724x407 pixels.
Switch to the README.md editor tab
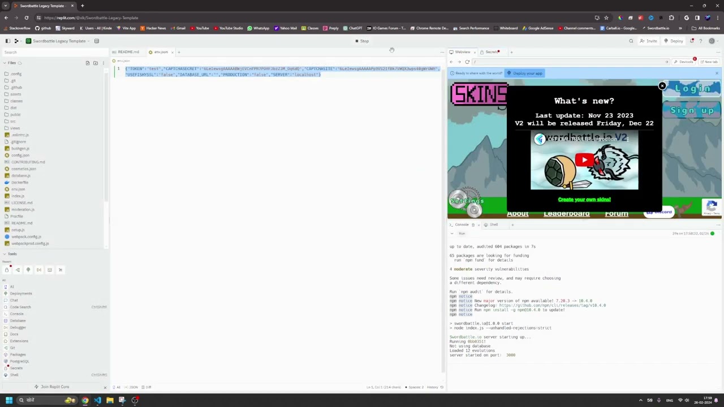point(126,52)
